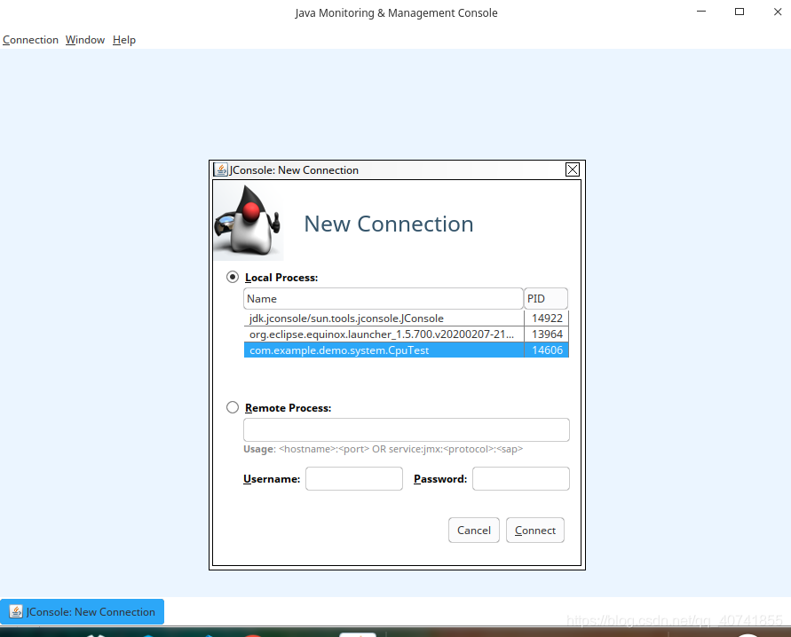Screen dimensions: 791x637
Task: Click the JConsole: New Connection taskbar button
Action: (x=83, y=612)
